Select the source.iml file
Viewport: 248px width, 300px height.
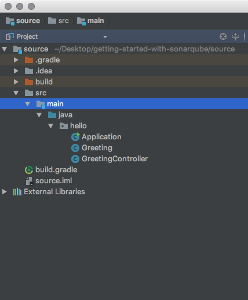tap(54, 181)
